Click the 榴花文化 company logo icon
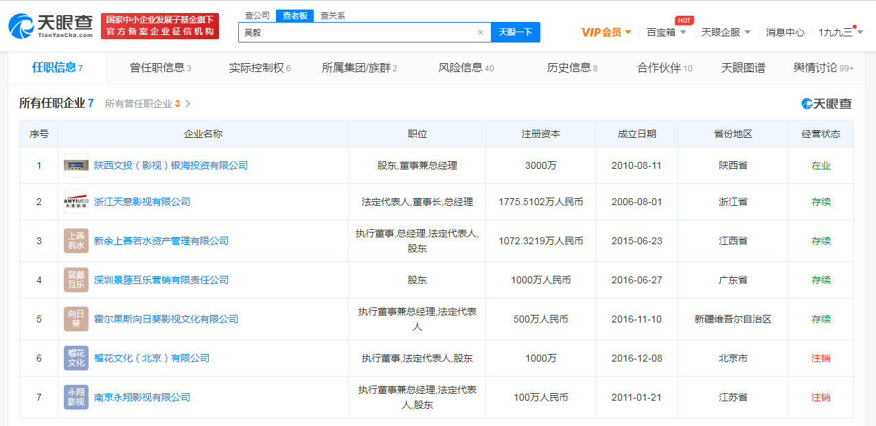Image resolution: width=876 pixels, height=426 pixels. pyautogui.click(x=76, y=358)
